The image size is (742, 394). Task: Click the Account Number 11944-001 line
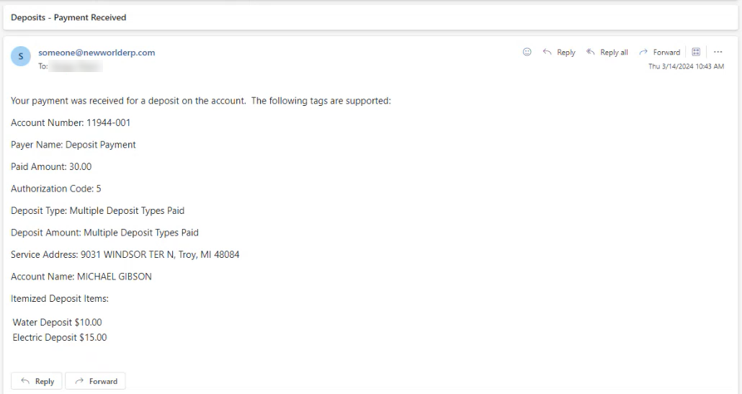click(x=71, y=122)
